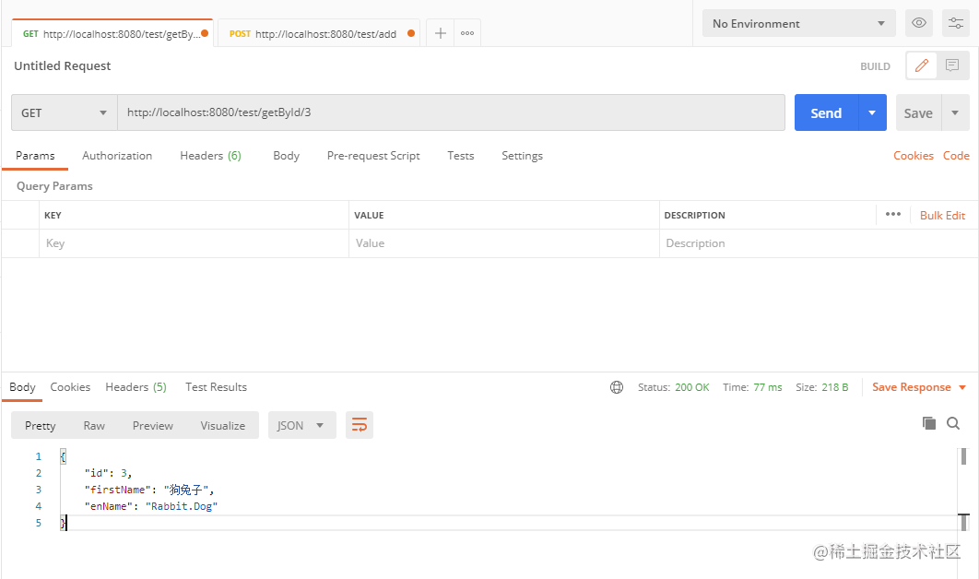The width and height of the screenshot is (979, 579).
Task: Click the blue Send button
Action: [x=826, y=113]
